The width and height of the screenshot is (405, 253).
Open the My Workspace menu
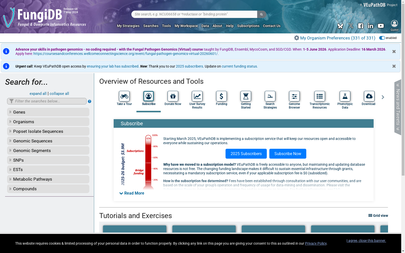[186, 26]
